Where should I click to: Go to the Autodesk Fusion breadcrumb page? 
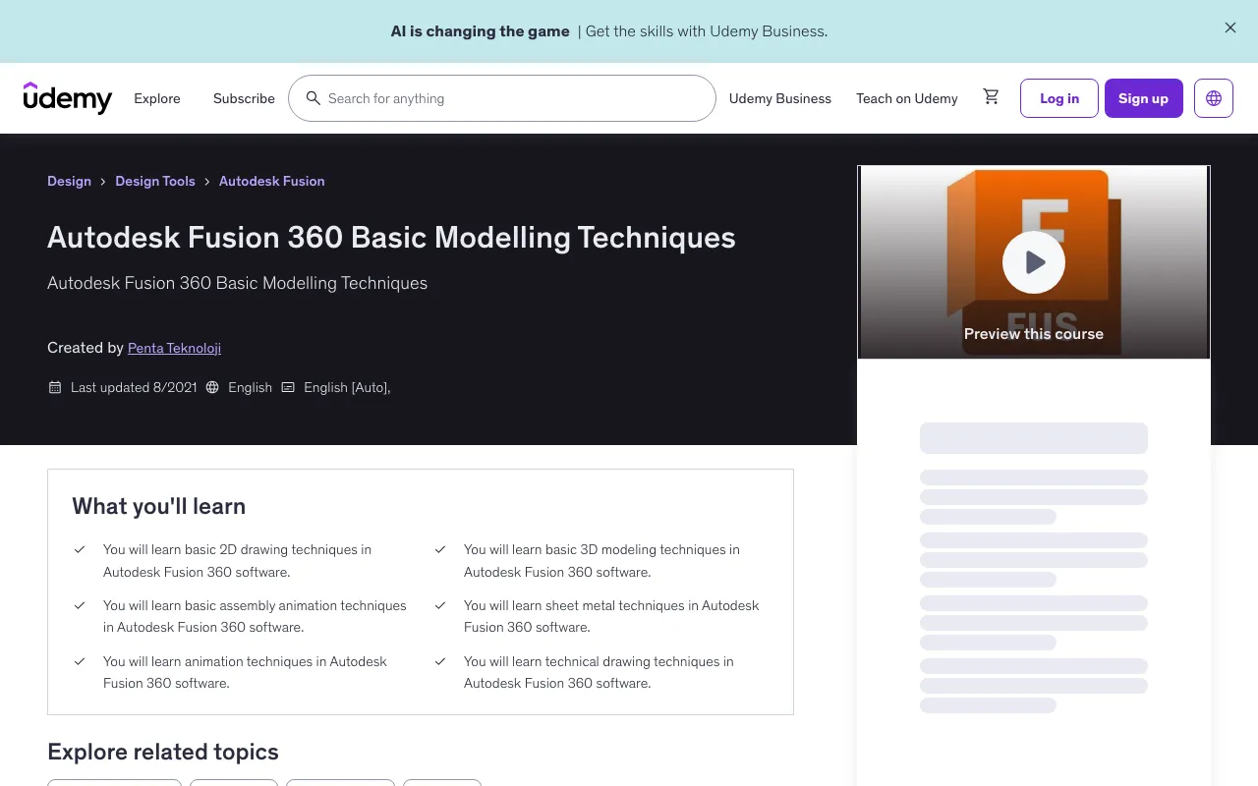pos(271,181)
